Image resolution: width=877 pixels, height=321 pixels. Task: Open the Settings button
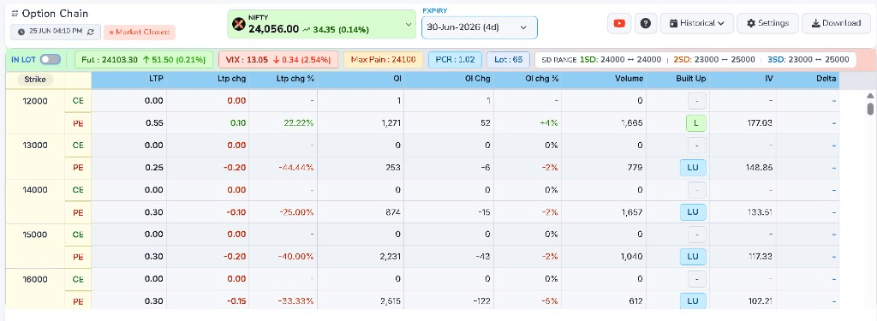click(x=767, y=23)
